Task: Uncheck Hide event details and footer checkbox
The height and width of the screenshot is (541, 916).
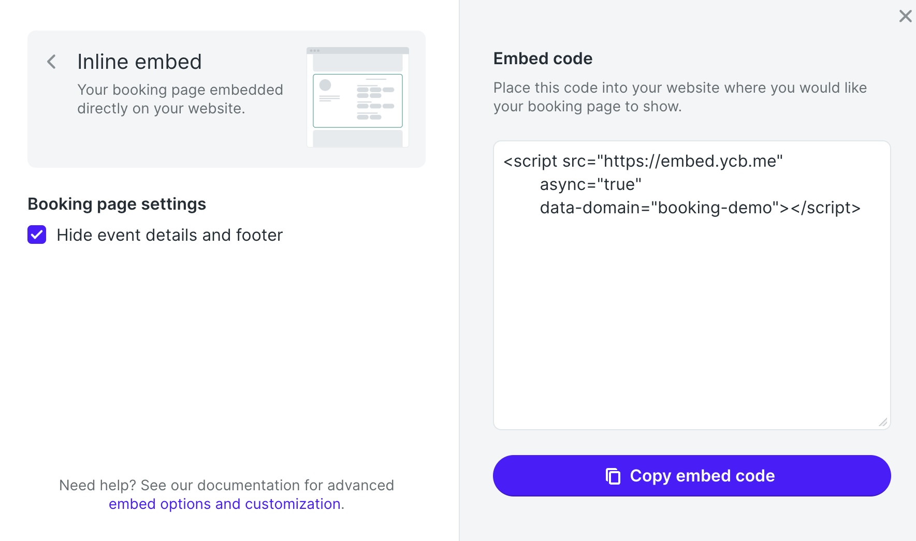Action: (x=37, y=235)
